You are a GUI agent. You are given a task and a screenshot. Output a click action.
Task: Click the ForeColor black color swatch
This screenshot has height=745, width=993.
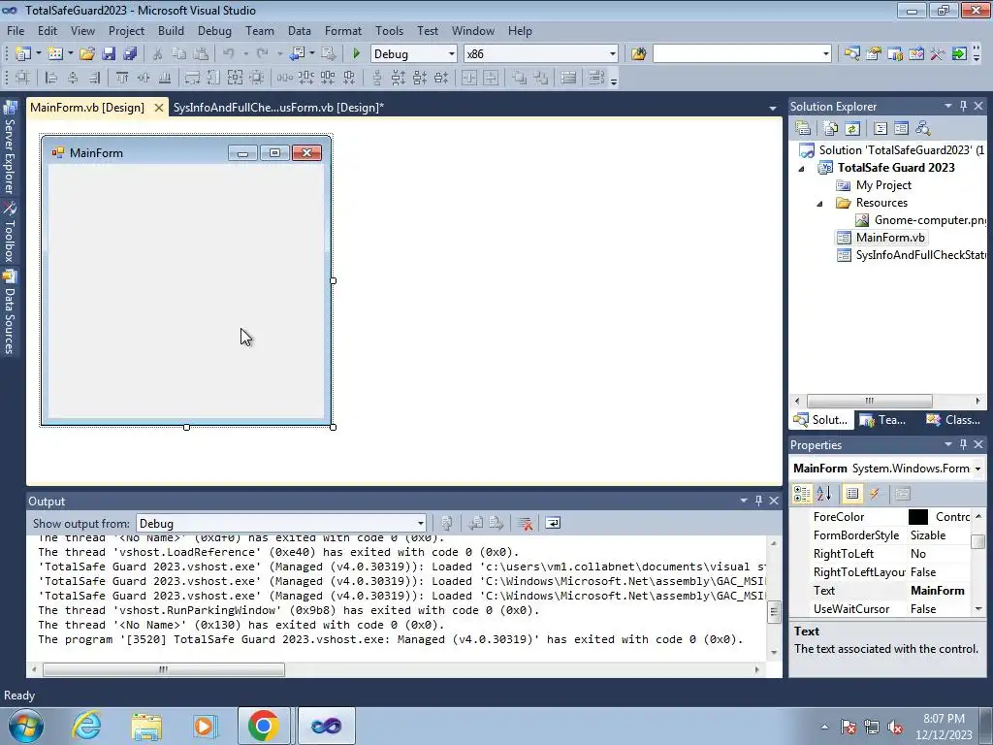tap(917, 517)
